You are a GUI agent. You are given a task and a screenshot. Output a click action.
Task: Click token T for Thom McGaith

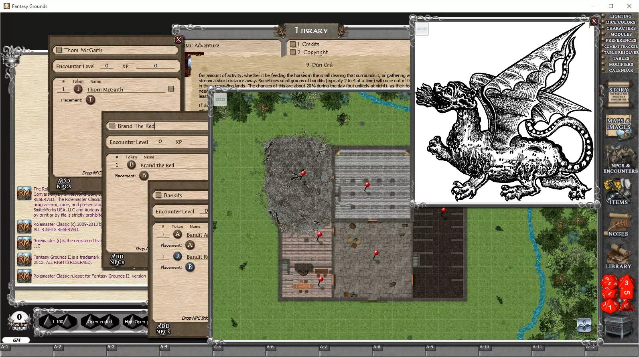coord(78,89)
